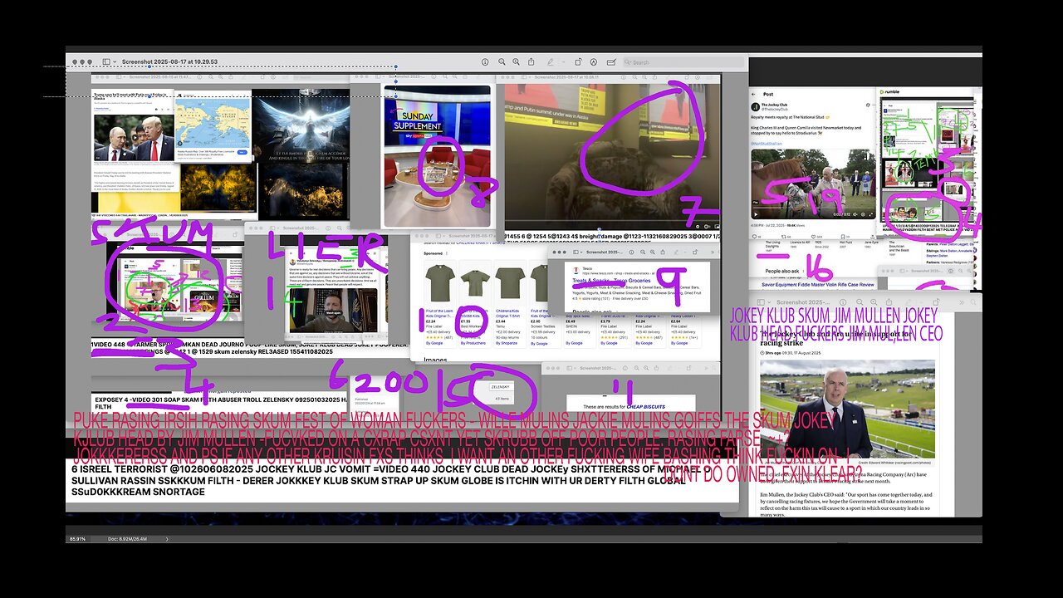Play the Jockey Club horse video
The image size is (1063, 598).
(x=756, y=214)
